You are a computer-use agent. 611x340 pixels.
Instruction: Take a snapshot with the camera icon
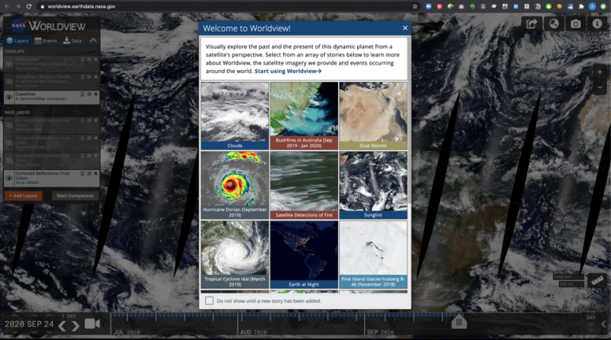click(575, 24)
